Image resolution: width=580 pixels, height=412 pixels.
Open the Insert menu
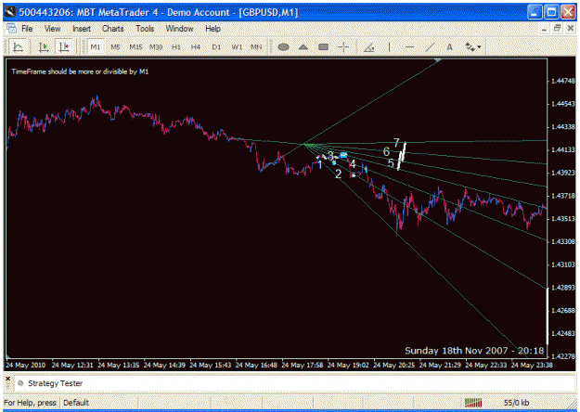click(x=82, y=29)
